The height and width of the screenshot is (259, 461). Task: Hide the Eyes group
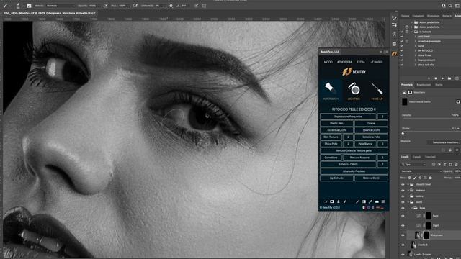(x=403, y=208)
